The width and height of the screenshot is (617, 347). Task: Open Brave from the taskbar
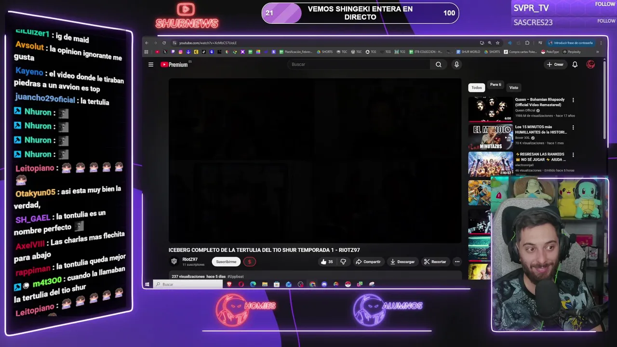(x=229, y=284)
